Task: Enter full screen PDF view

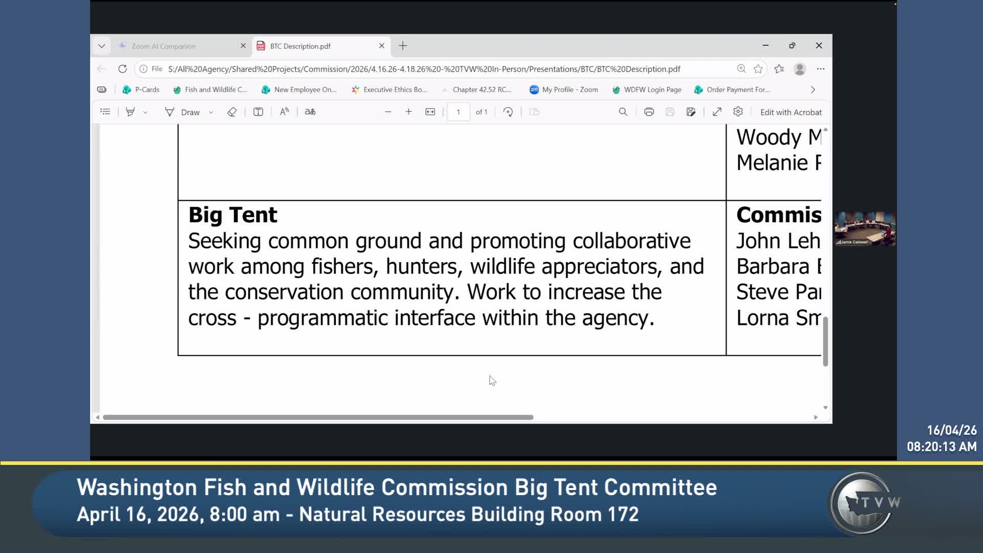Action: pyautogui.click(x=717, y=112)
